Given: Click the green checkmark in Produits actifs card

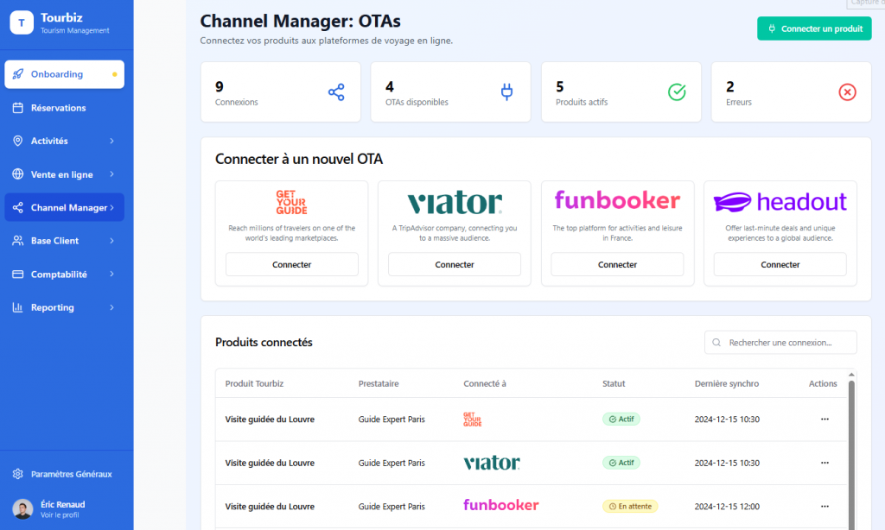Looking at the screenshot, I should click(677, 92).
